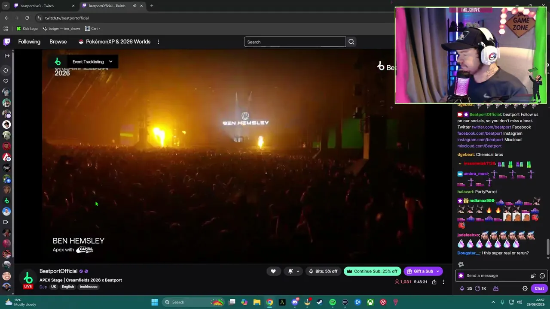Open the emote picker in chat

click(542, 276)
